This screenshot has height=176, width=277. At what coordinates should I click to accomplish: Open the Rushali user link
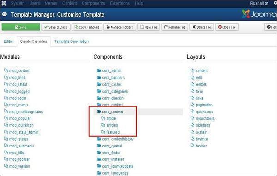tap(259, 3)
